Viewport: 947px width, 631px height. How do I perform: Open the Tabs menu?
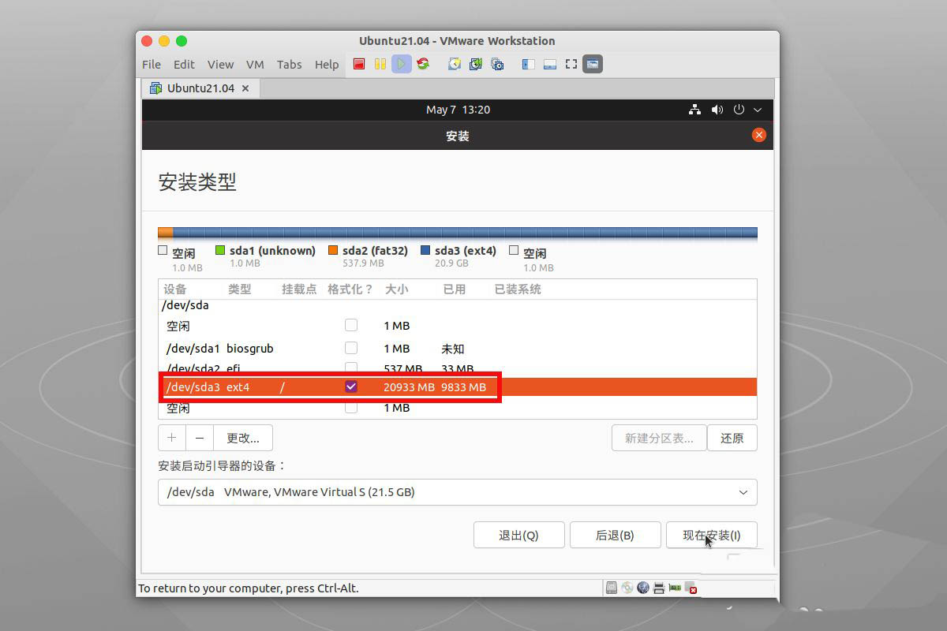pyautogui.click(x=289, y=65)
